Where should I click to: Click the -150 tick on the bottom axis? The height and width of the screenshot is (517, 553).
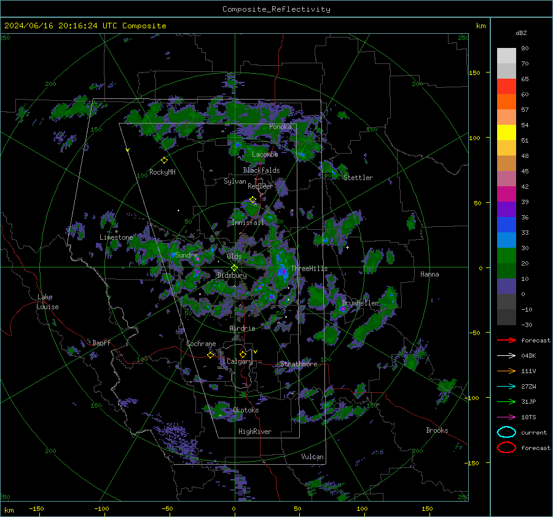(x=36, y=508)
